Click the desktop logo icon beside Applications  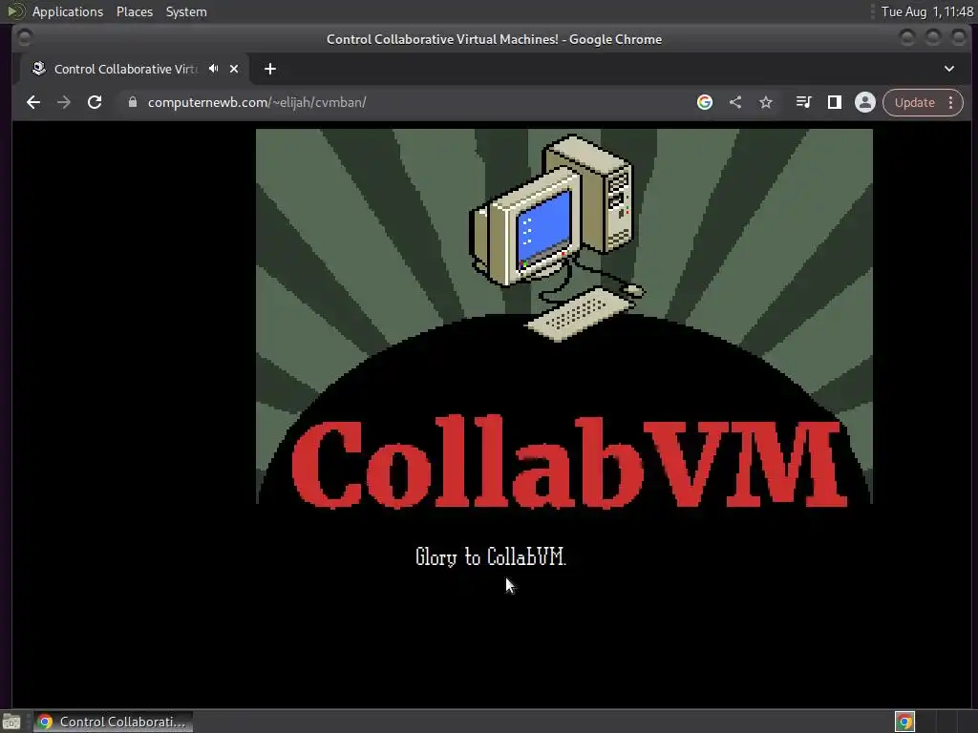(x=15, y=11)
